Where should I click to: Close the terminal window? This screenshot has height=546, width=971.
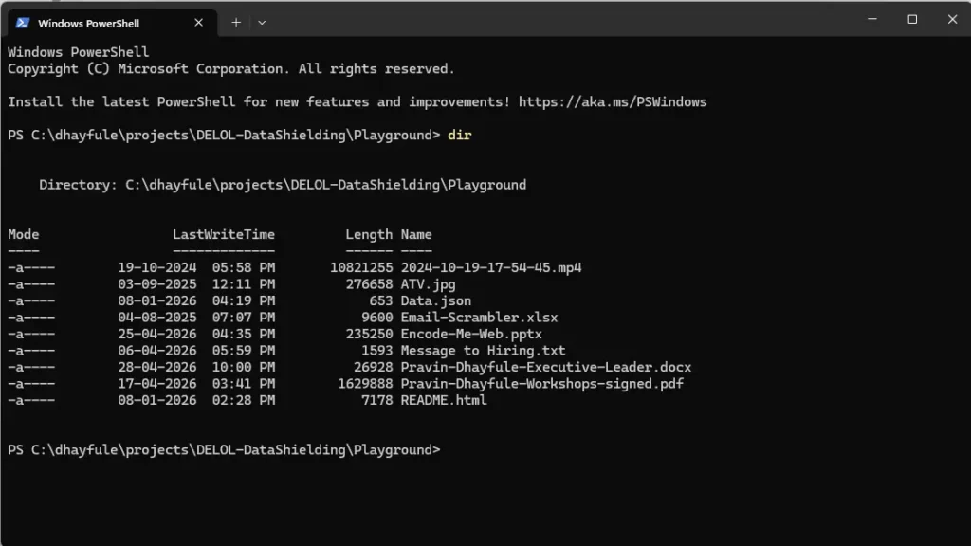[952, 19]
